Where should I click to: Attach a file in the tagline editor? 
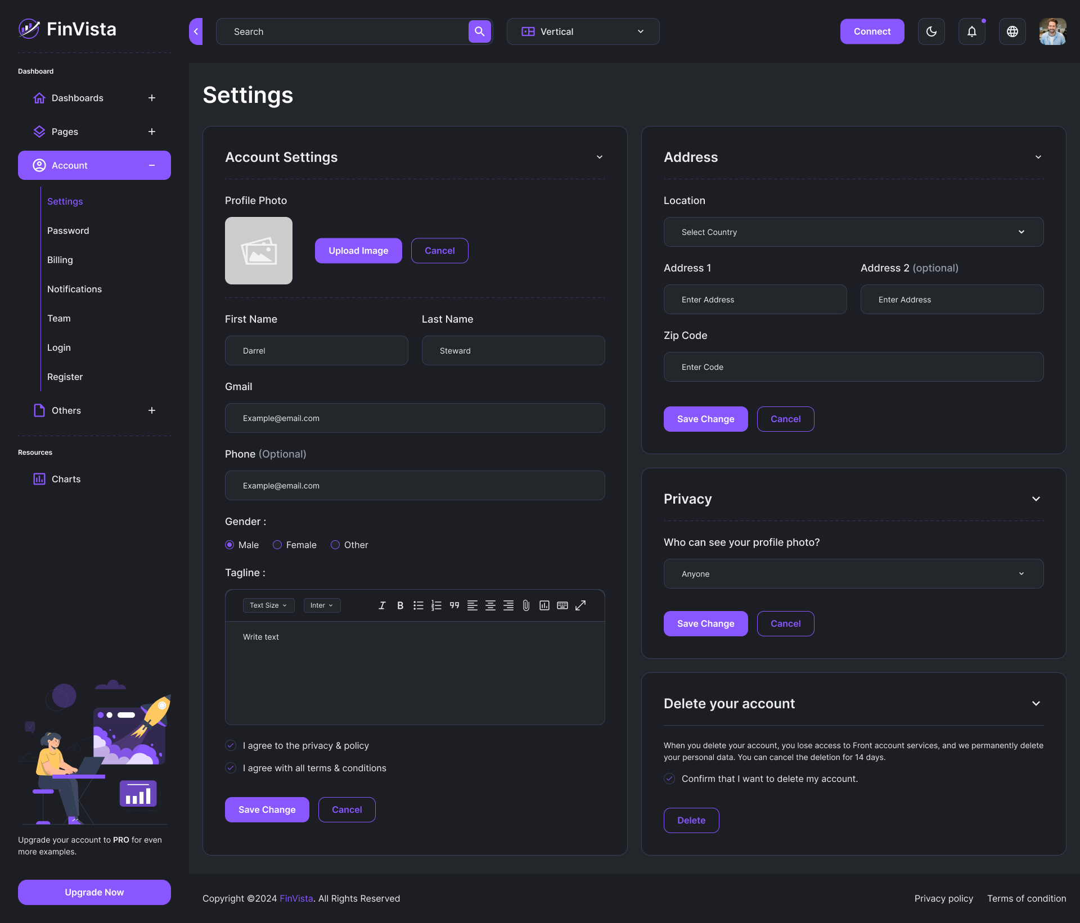click(x=526, y=605)
